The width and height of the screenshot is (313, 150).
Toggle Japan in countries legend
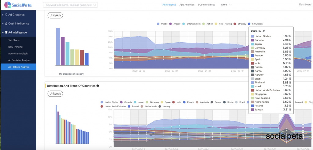[x=139, y=102]
